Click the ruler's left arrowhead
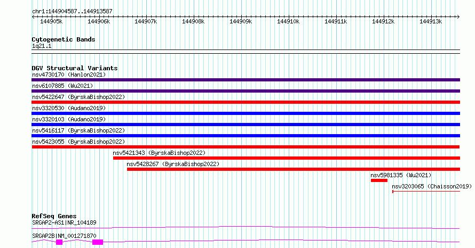The image size is (475, 248). [x=33, y=17]
